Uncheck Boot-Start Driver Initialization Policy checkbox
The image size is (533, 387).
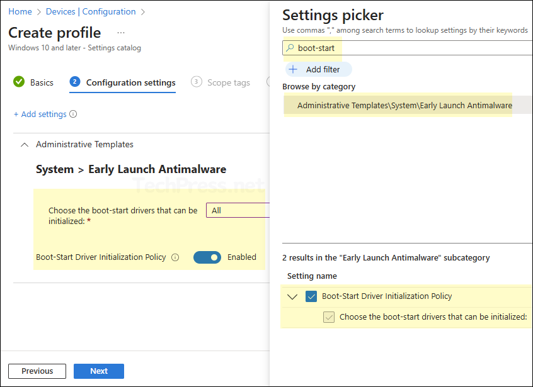point(311,296)
